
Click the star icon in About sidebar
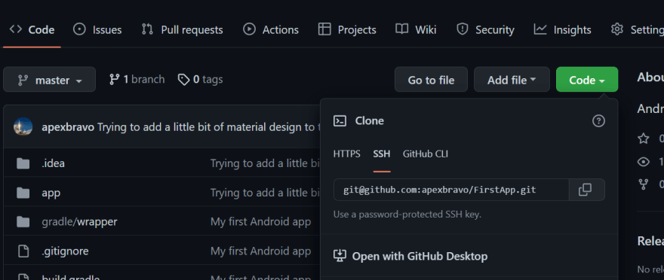(644, 138)
